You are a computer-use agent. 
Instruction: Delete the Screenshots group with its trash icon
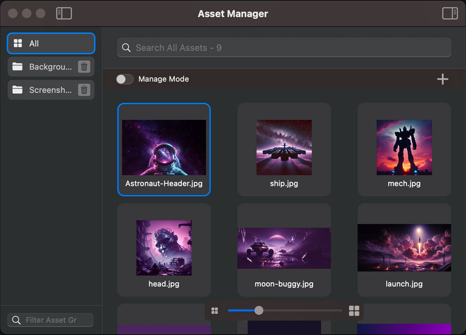tap(84, 90)
